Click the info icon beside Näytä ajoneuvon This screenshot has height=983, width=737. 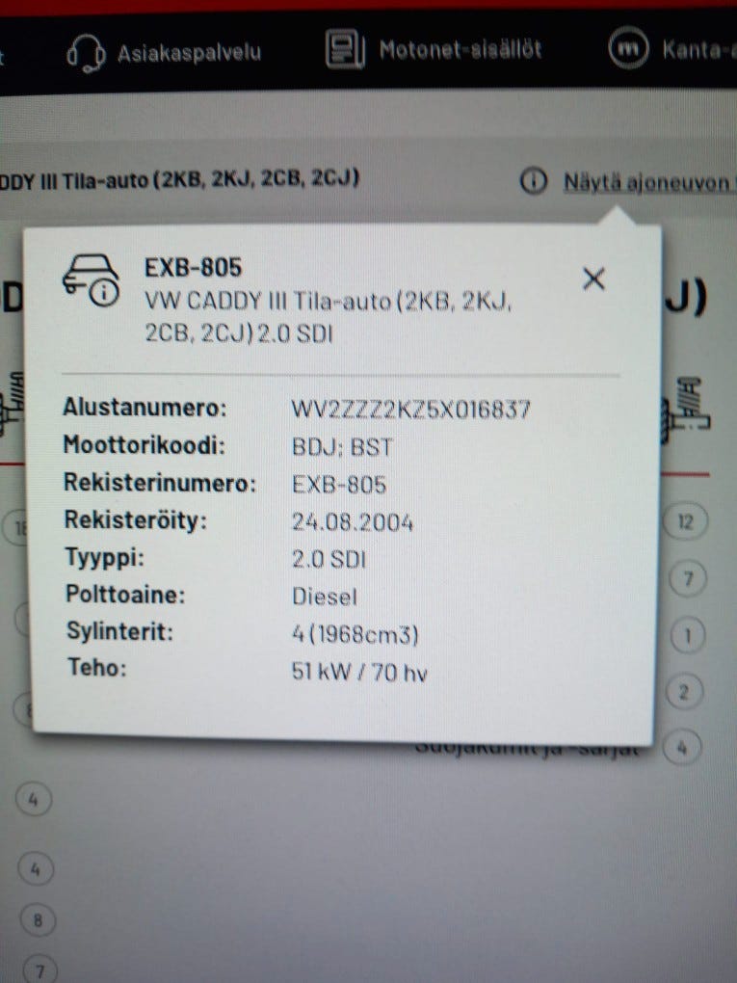[534, 181]
